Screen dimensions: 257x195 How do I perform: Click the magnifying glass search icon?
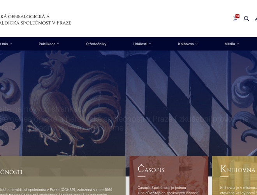[x=246, y=19]
